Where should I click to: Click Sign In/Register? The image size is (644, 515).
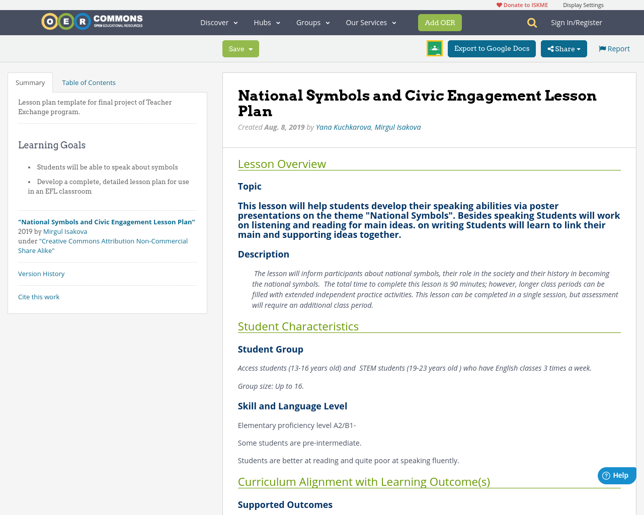[x=577, y=22]
